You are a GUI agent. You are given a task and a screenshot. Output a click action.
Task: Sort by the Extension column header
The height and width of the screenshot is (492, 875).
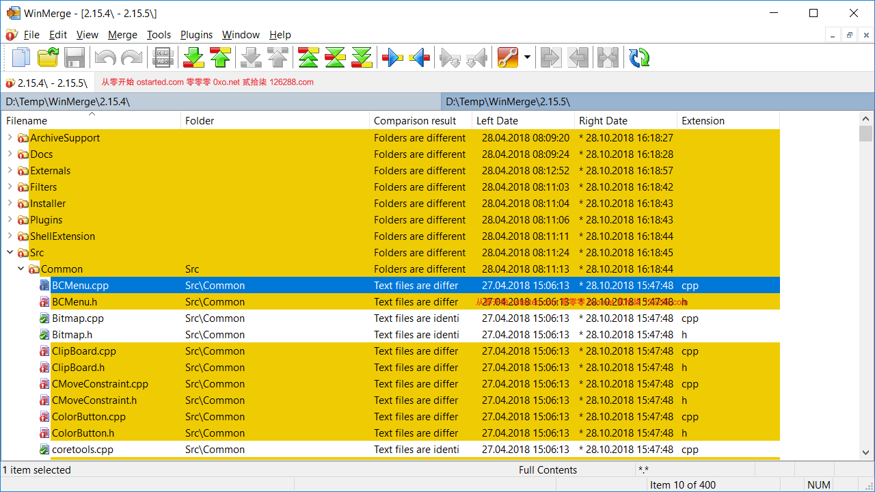coord(728,121)
